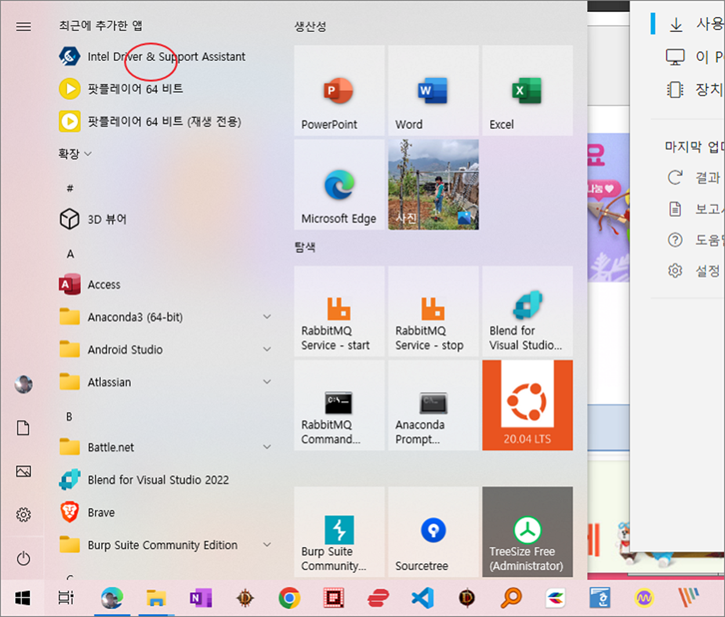Image resolution: width=725 pixels, height=617 pixels.
Task: Open RabbitMQ Command prompt tile
Action: click(x=339, y=405)
